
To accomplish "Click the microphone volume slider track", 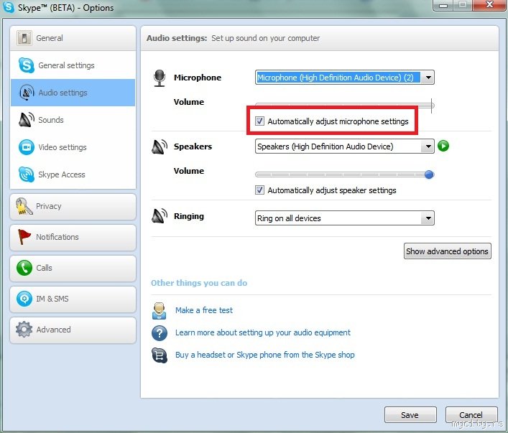I will coord(345,106).
